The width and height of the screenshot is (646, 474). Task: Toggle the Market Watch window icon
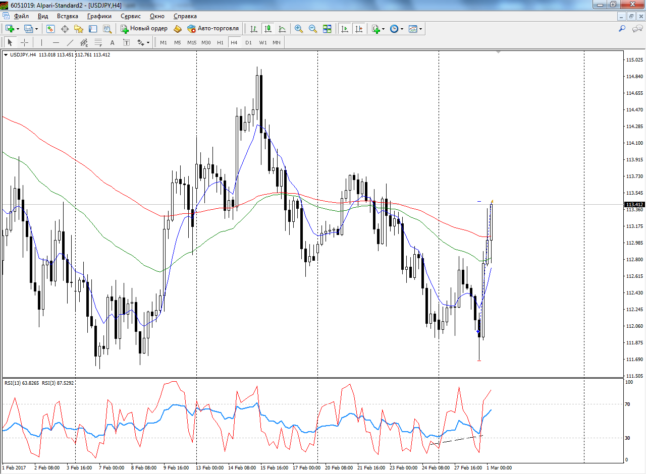[x=50, y=29]
